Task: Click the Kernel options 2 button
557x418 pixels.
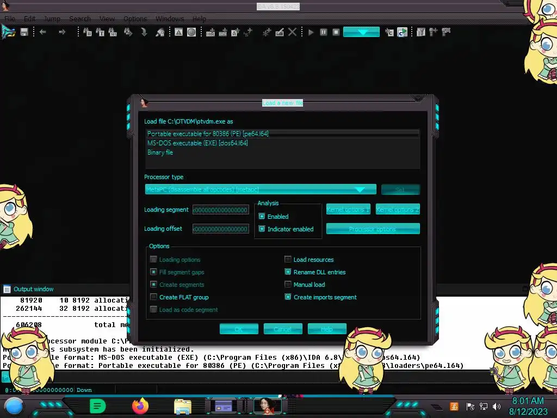Action: (398, 210)
